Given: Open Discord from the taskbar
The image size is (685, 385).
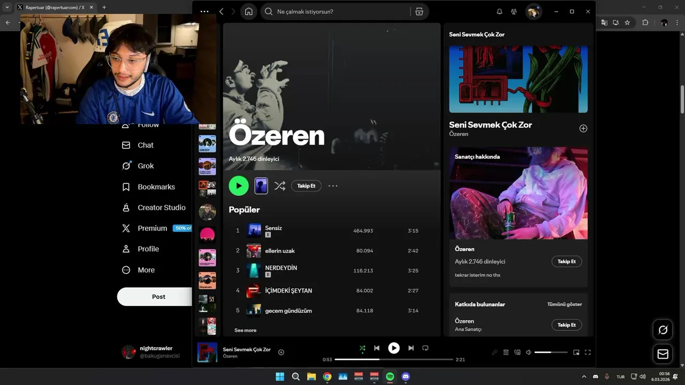Looking at the screenshot, I should (406, 376).
